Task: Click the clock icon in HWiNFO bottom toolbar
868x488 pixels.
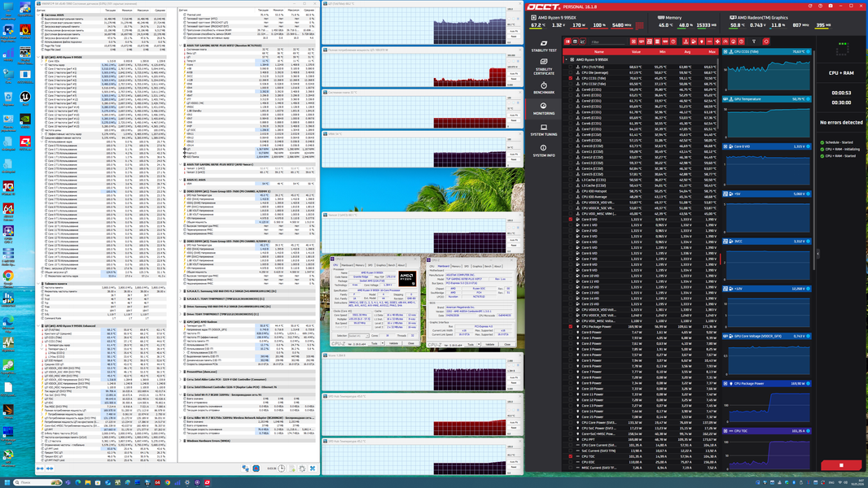Action: pos(282,468)
